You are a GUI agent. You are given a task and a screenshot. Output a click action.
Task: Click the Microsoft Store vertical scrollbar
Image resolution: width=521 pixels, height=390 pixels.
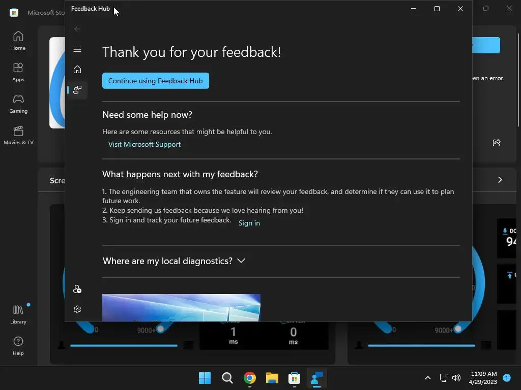(x=518, y=80)
